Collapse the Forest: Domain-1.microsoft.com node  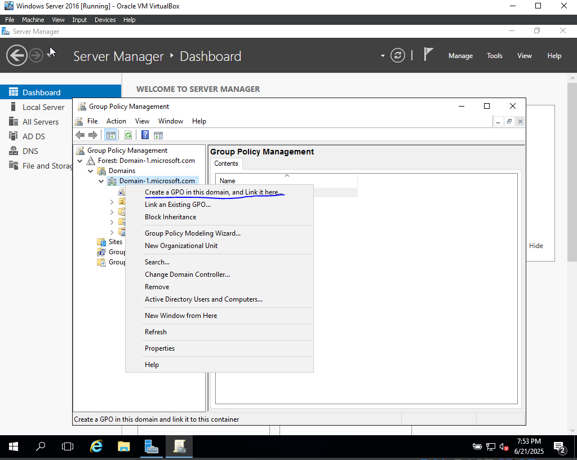pos(80,161)
